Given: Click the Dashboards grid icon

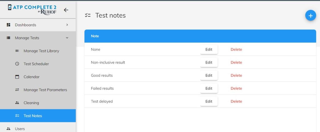Looking at the screenshot, I should pos(8,25).
